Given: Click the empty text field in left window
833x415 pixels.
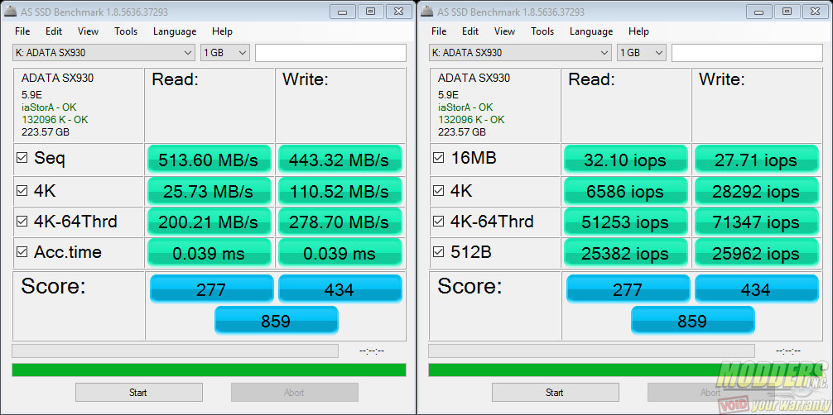Looking at the screenshot, I should tap(330, 53).
